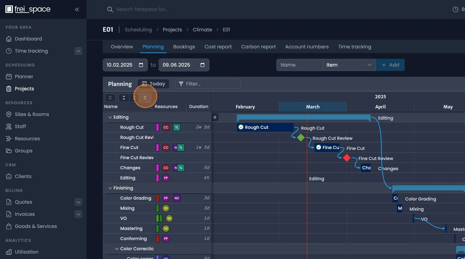This screenshot has height=259, width=465.
Task: Click the search magnifier in the top bar
Action: coord(110,9)
